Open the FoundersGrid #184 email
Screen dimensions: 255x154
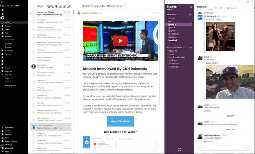point(51,66)
